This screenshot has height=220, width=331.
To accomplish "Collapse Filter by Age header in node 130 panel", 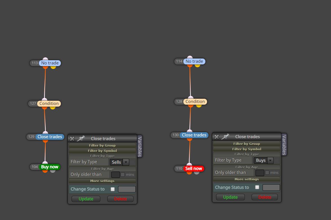I will (247, 167).
